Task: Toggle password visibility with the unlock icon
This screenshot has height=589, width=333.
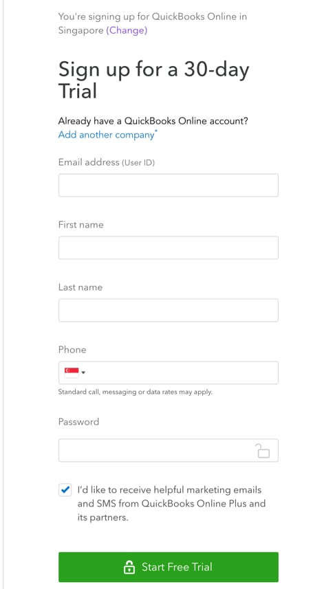Action: (263, 450)
